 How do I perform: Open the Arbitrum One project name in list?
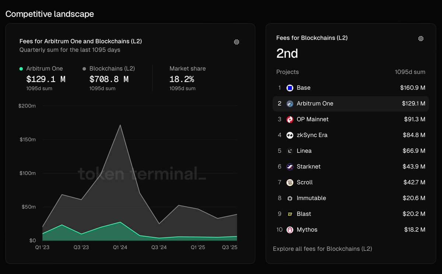pyautogui.click(x=315, y=104)
